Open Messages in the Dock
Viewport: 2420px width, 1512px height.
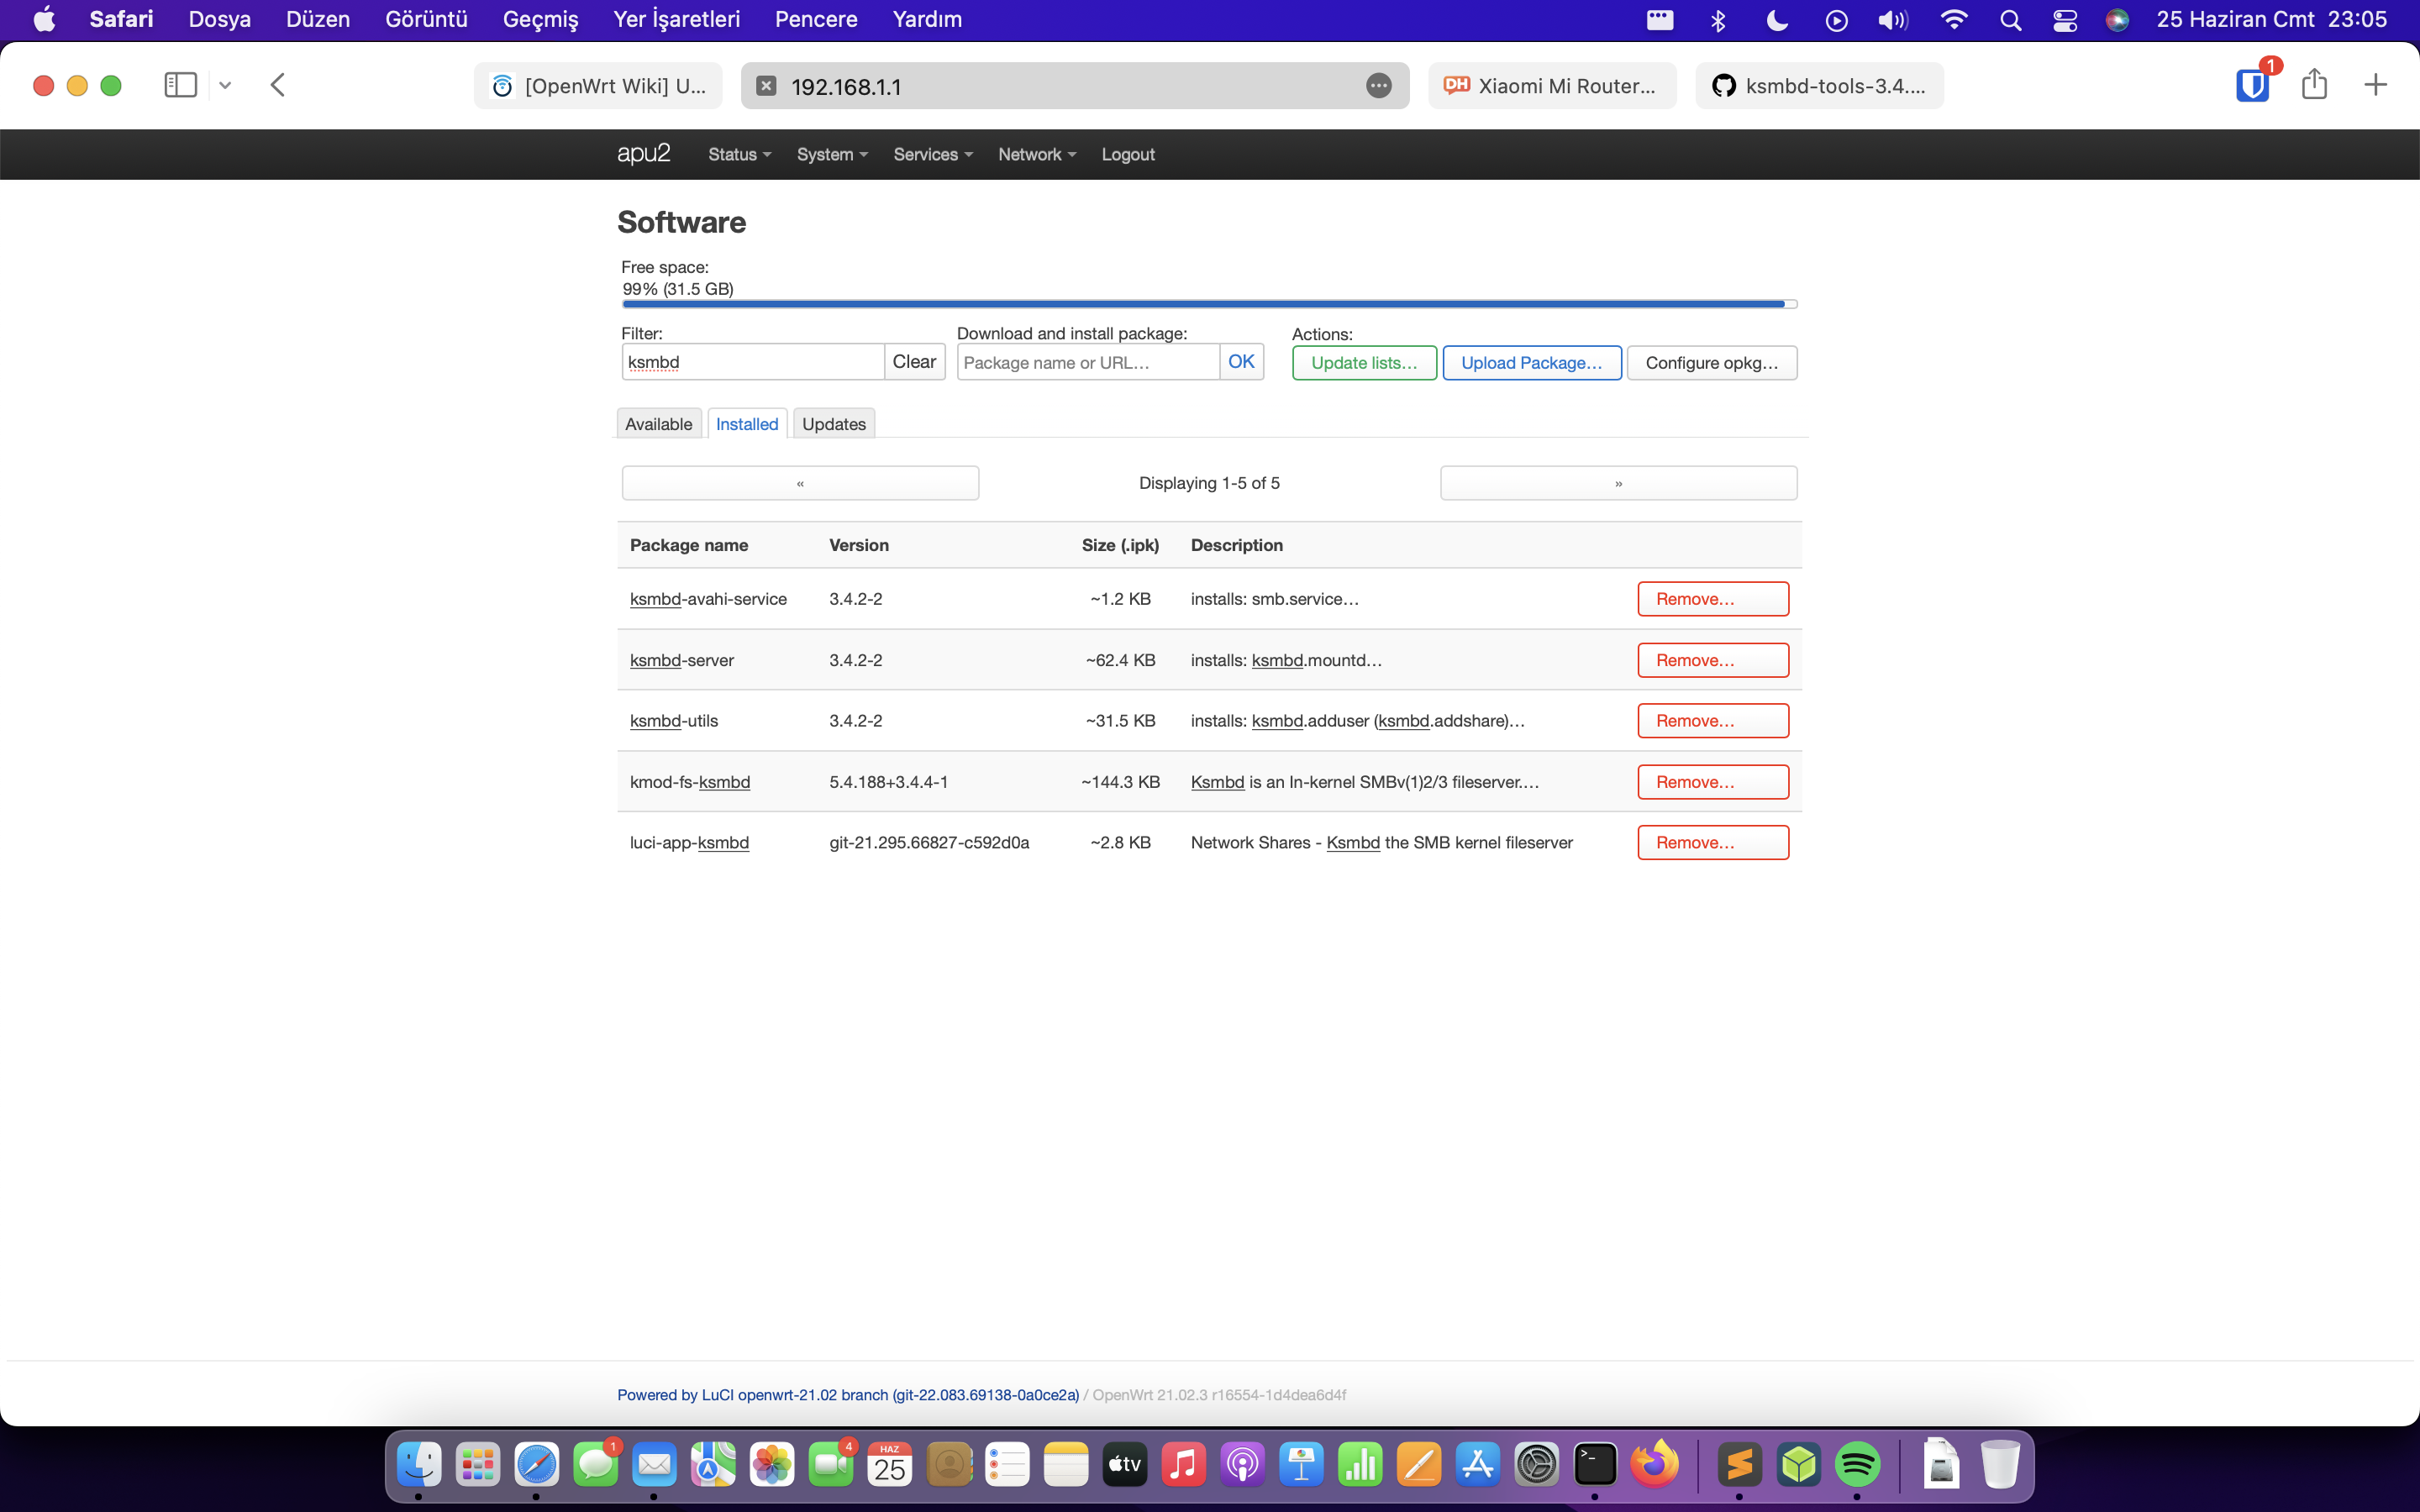tap(596, 1465)
